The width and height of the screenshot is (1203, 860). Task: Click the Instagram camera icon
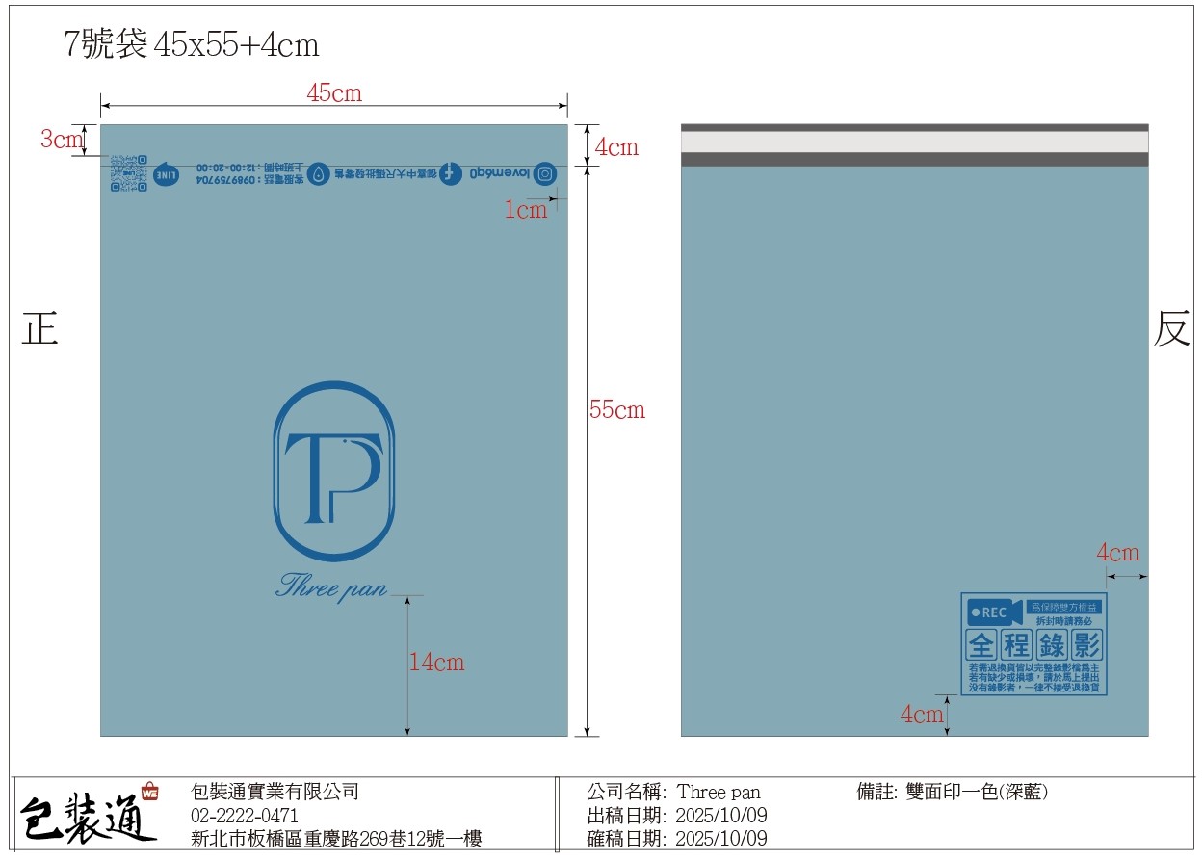pyautogui.click(x=545, y=174)
